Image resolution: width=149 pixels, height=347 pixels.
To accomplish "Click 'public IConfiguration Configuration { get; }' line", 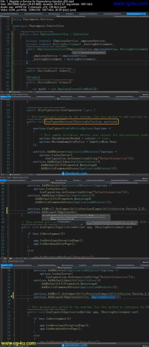I will pos(61,110).
